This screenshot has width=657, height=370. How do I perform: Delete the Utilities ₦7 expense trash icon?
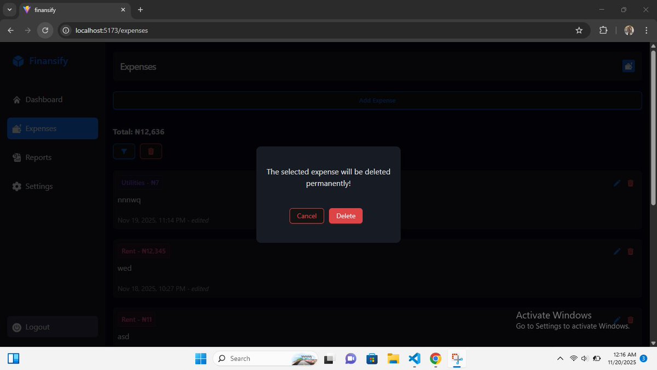click(630, 183)
